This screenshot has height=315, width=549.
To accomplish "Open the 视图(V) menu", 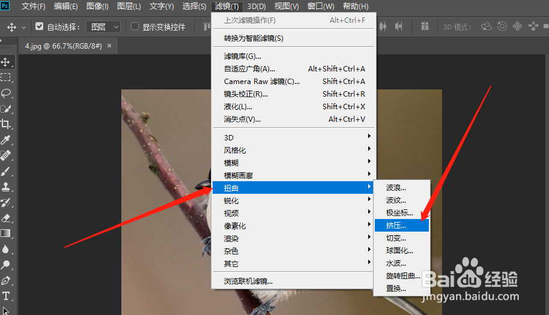I will [287, 6].
